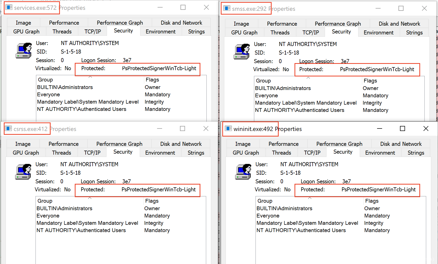This screenshot has width=438, height=264.
Task: Open TCP/IP tab in csrss.exe window
Action: [x=92, y=153]
